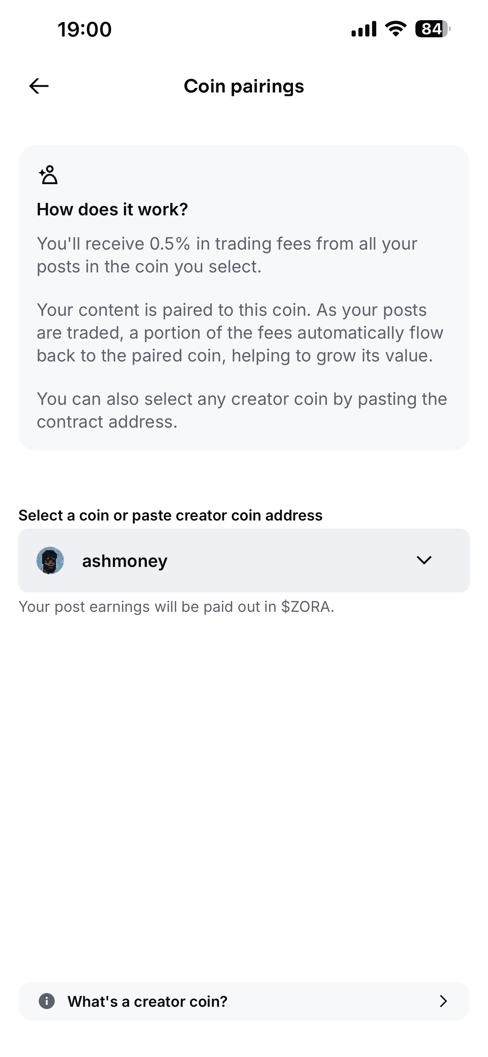Select the ashmoney coin name

coord(125,561)
